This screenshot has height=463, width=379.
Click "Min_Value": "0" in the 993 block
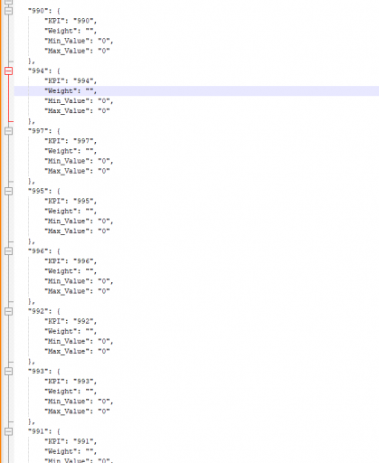point(79,402)
